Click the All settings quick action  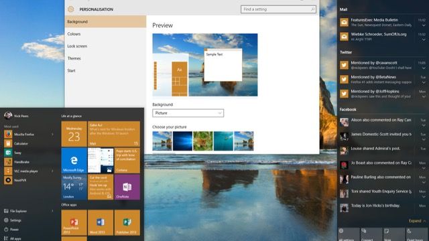coord(349,234)
